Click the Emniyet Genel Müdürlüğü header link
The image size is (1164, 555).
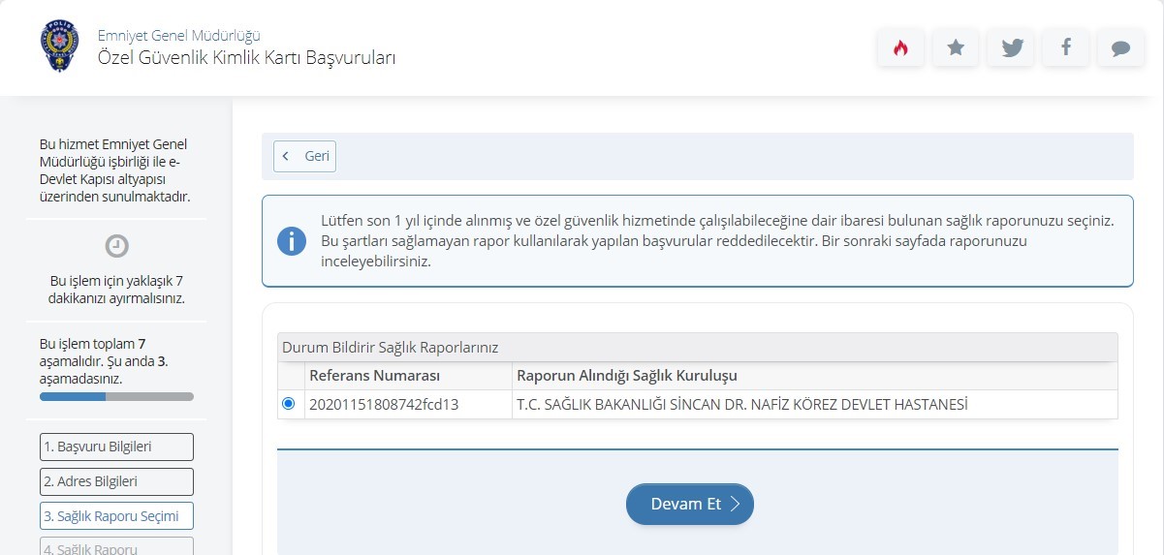pyautogui.click(x=178, y=36)
